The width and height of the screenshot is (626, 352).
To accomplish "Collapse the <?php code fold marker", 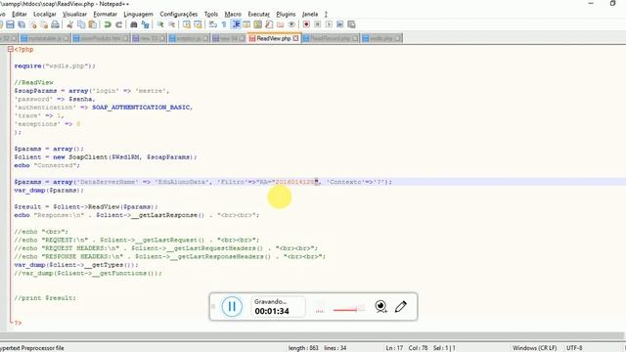I will 11,49.
